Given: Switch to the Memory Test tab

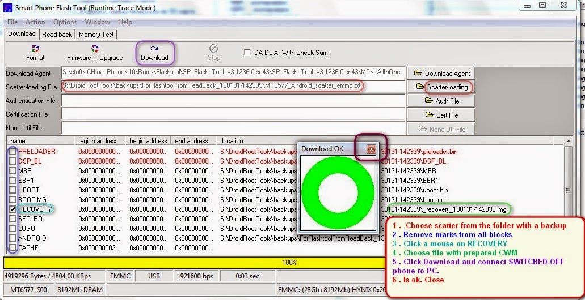Looking at the screenshot, I should click(x=96, y=34).
